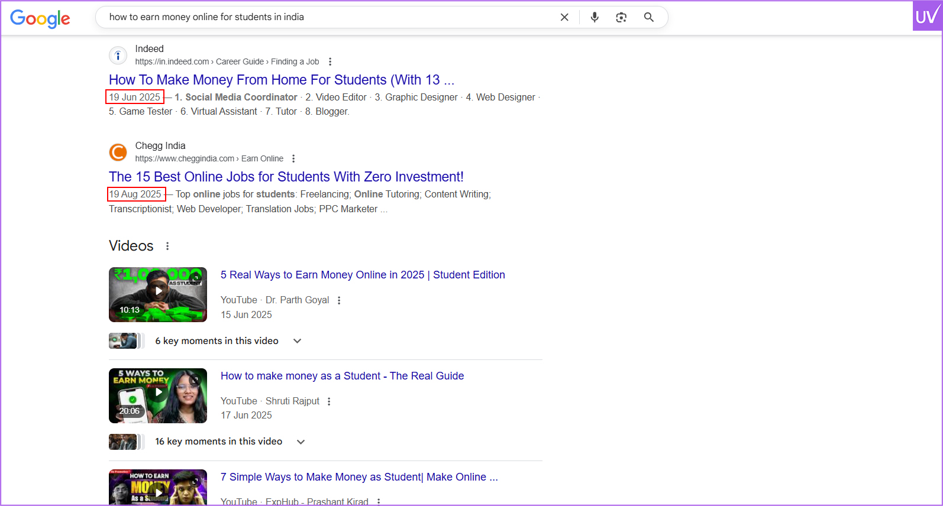This screenshot has height=506, width=943.
Task: Click the magnifying glass search button
Action: pos(649,17)
